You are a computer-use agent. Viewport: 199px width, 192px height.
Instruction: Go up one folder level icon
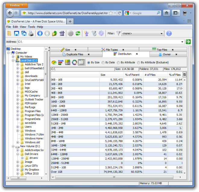(x=55, y=33)
